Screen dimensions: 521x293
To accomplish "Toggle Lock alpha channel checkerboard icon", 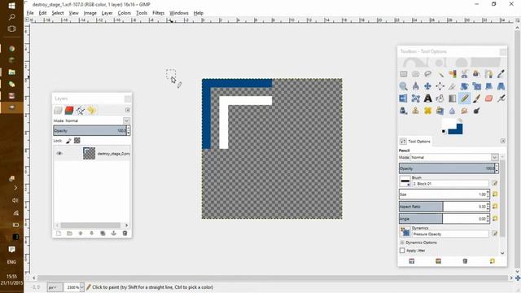I will pos(77,141).
